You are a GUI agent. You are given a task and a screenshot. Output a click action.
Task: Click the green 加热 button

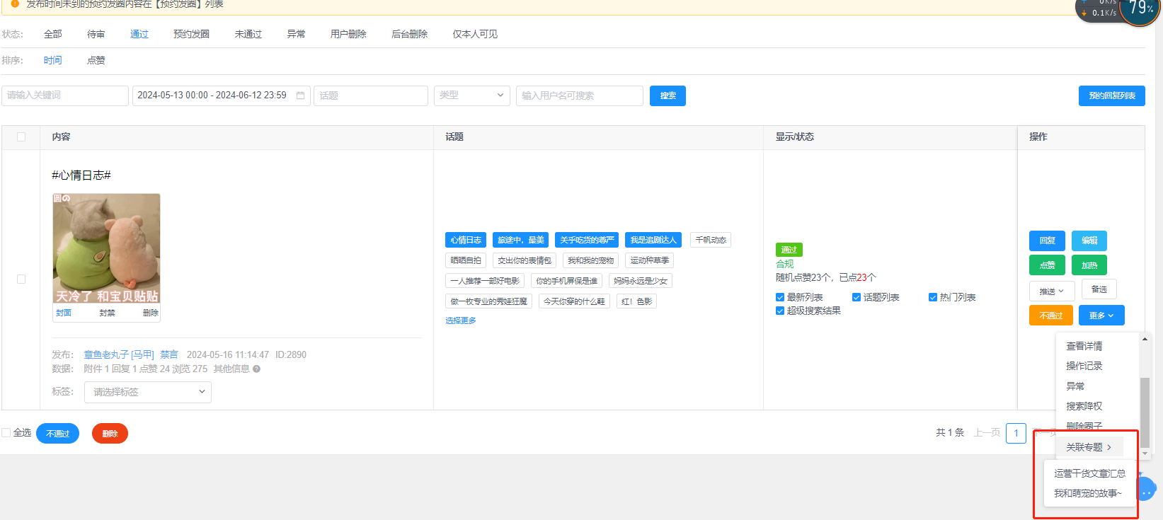point(1089,265)
